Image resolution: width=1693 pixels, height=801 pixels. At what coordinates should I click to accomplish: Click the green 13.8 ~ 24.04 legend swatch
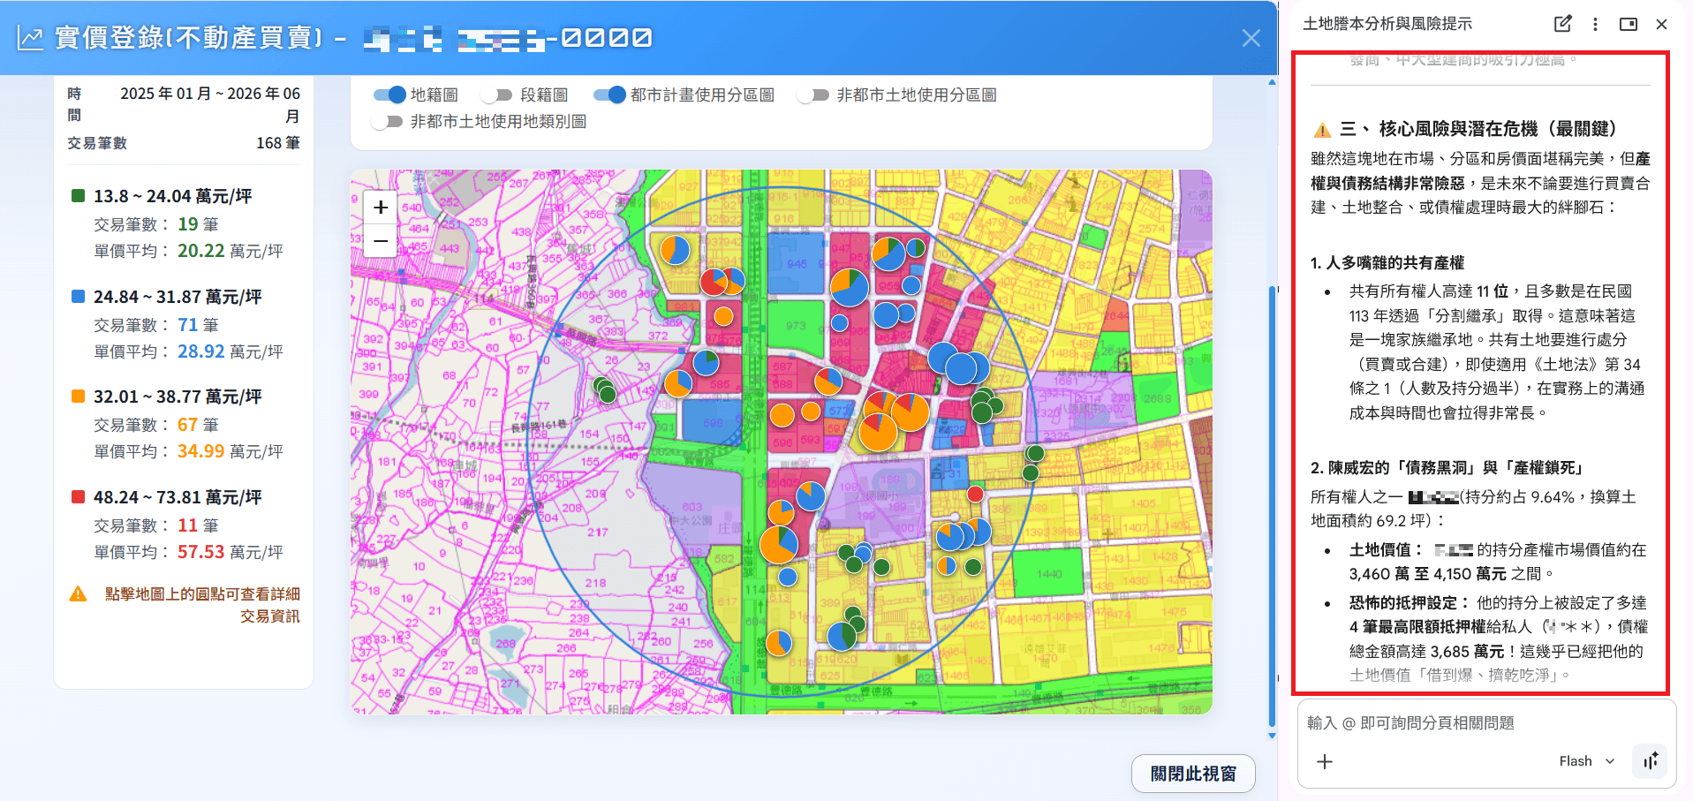point(78,196)
